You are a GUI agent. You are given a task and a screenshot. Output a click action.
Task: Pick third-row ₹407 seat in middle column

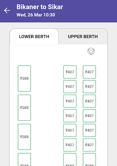pyautogui.click(x=70, y=101)
